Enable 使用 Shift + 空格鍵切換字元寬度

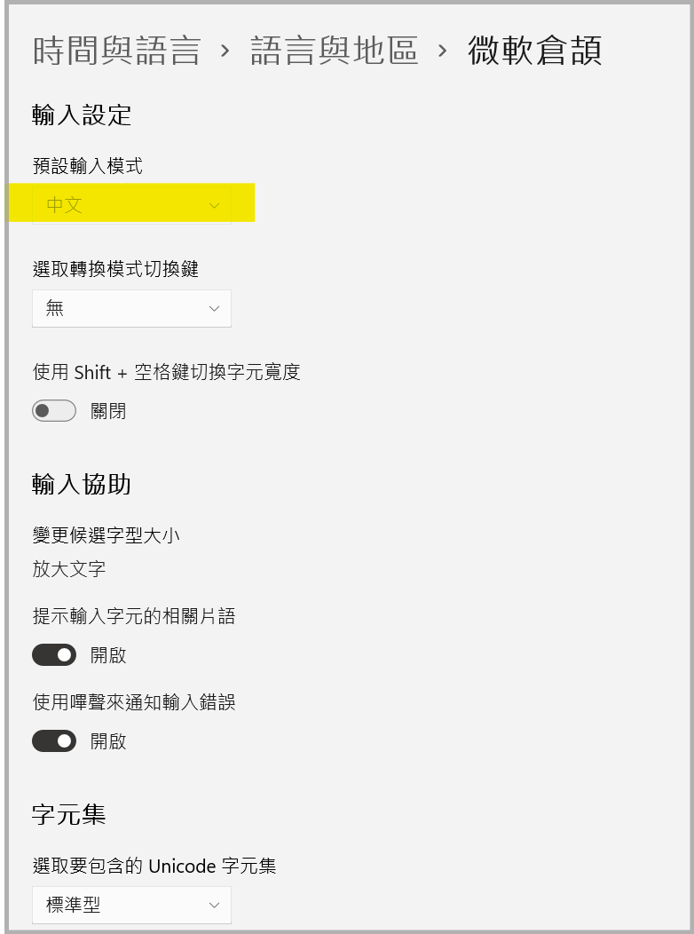click(54, 410)
